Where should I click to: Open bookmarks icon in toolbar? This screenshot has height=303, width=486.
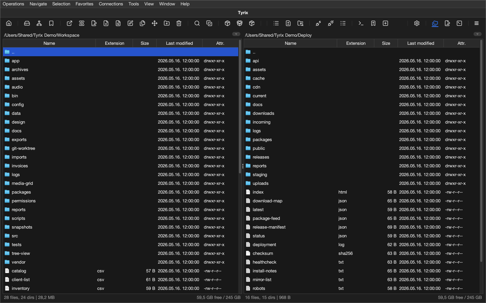click(x=51, y=23)
